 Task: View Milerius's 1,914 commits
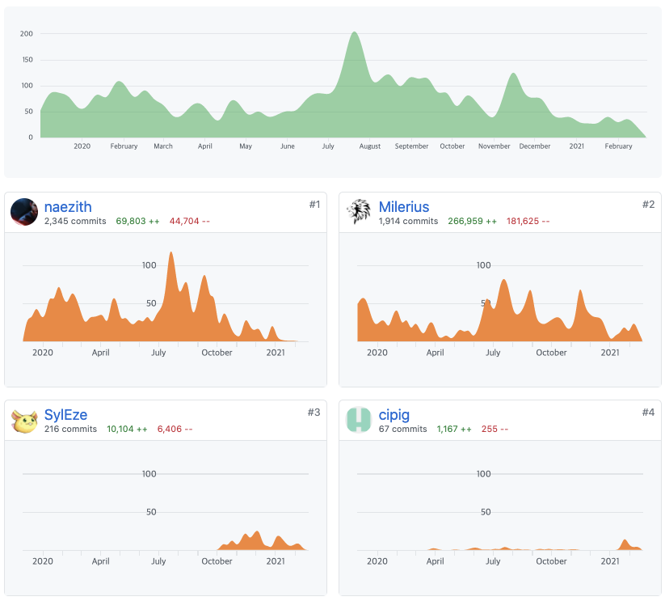408,221
